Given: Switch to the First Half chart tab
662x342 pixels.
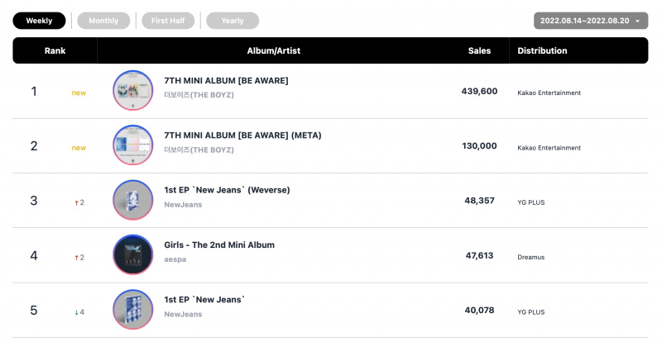Looking at the screenshot, I should point(168,21).
